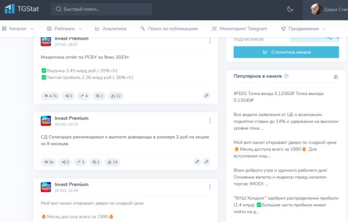Click the Рейтинги icon
The image size is (348, 222).
tap(49, 28)
